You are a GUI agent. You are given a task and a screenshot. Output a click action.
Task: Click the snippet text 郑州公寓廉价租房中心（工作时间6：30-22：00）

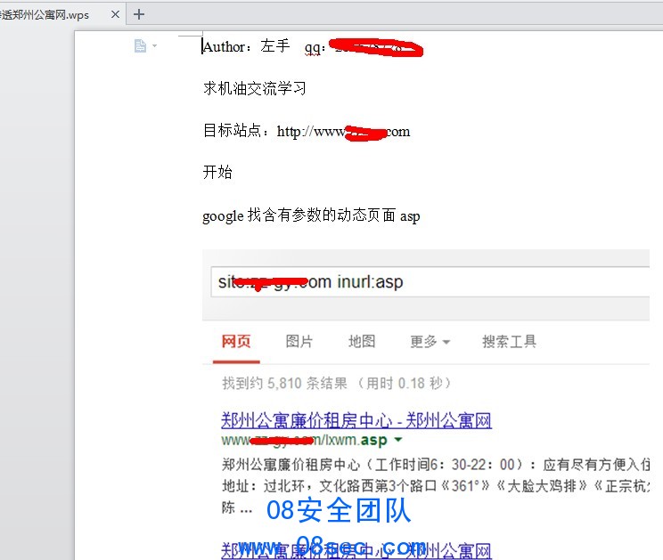372,465
